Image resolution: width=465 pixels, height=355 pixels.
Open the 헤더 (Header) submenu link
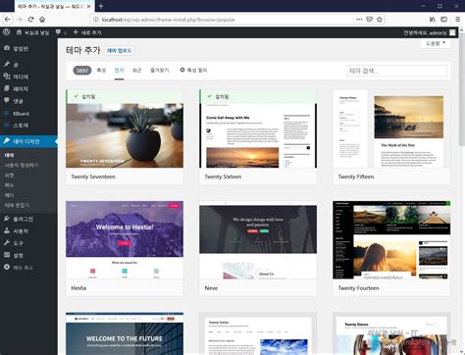click(x=9, y=195)
